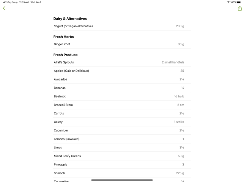Viewport: 244px width, 182px height.
Task: Tap the battery indicator icon
Action: (239, 2)
